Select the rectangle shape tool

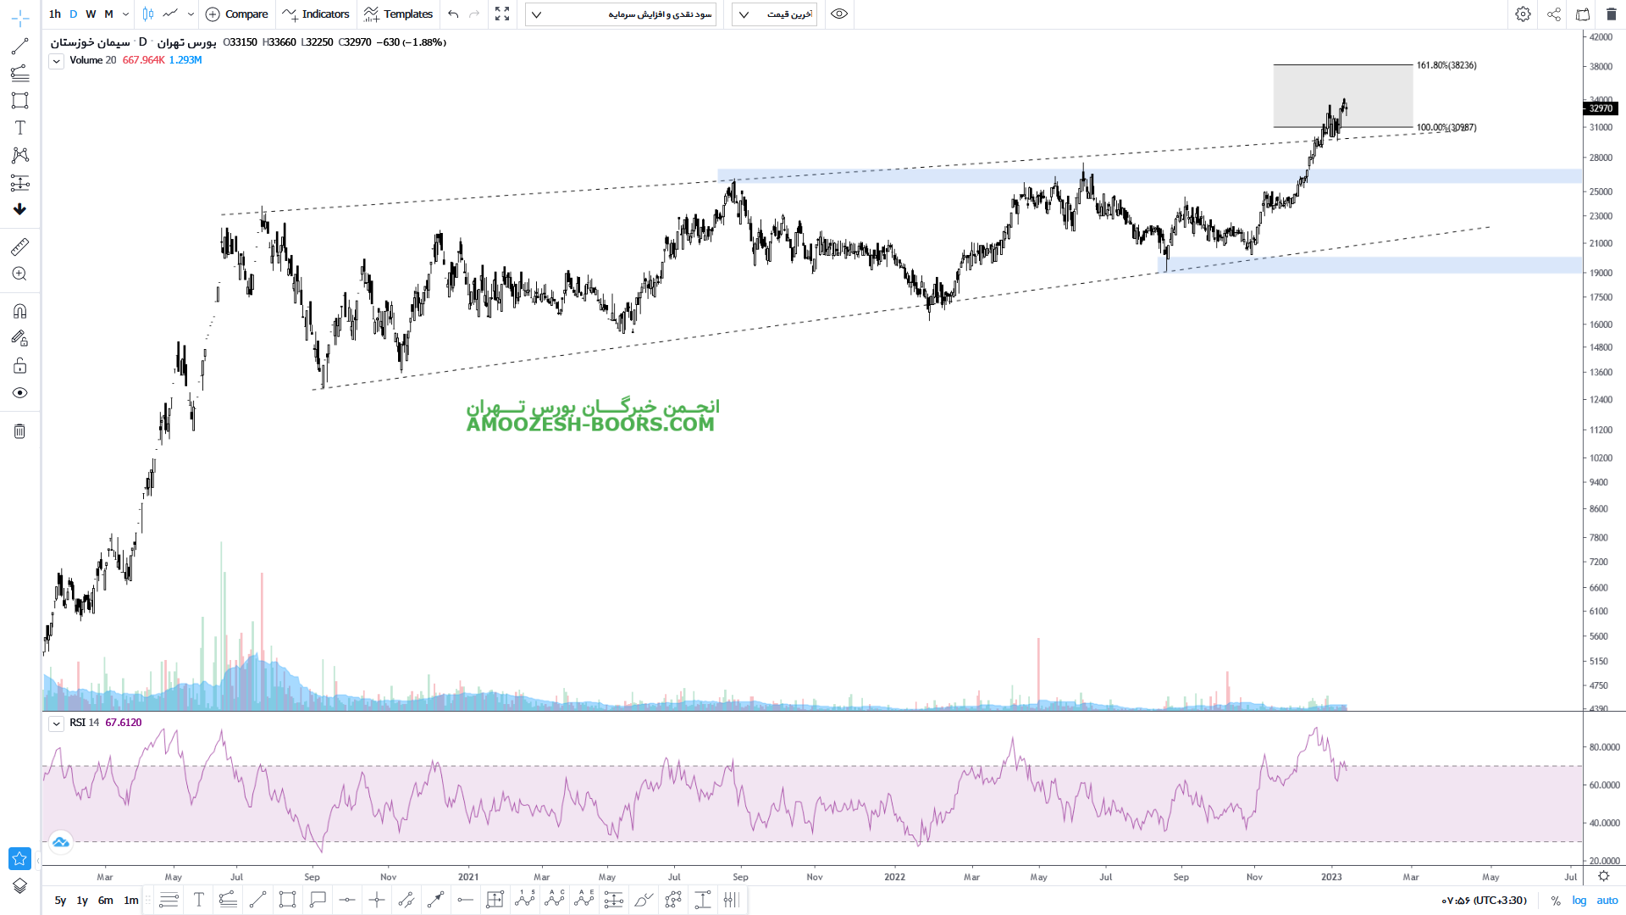click(x=19, y=100)
